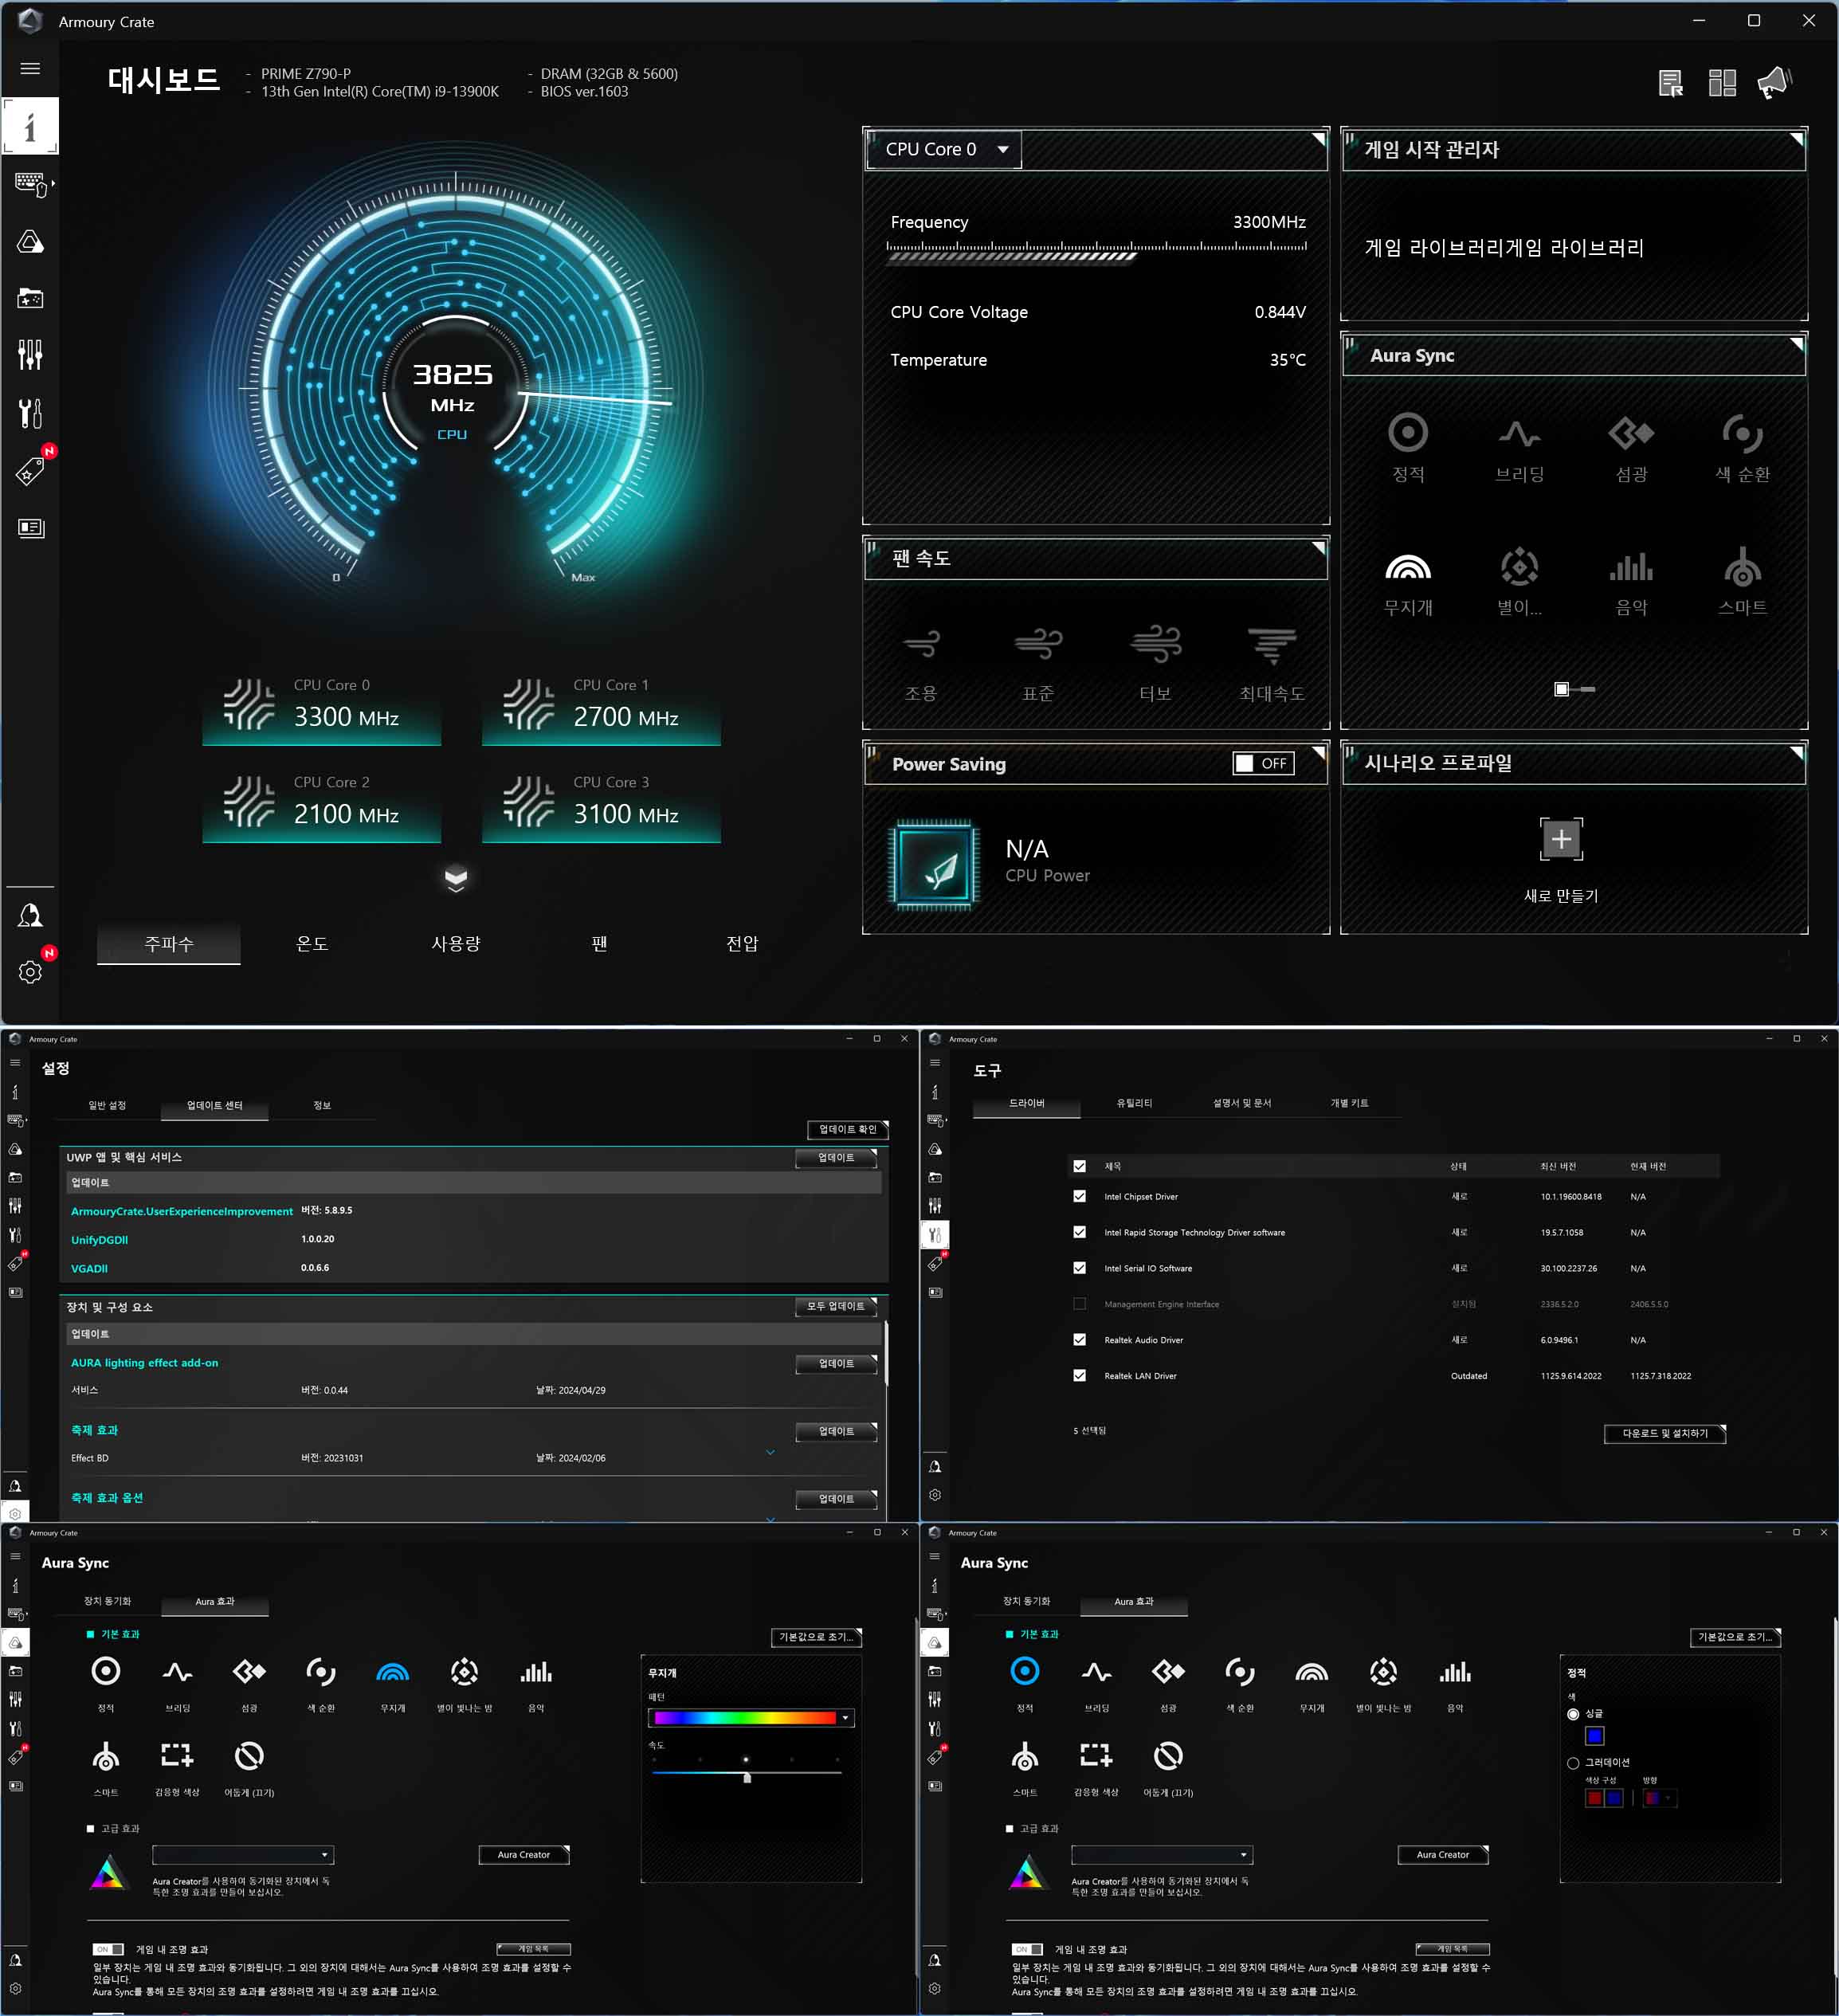
Task: Select the 무지개 effect in the dashboard Aura Sync panel
Action: click(x=1407, y=569)
